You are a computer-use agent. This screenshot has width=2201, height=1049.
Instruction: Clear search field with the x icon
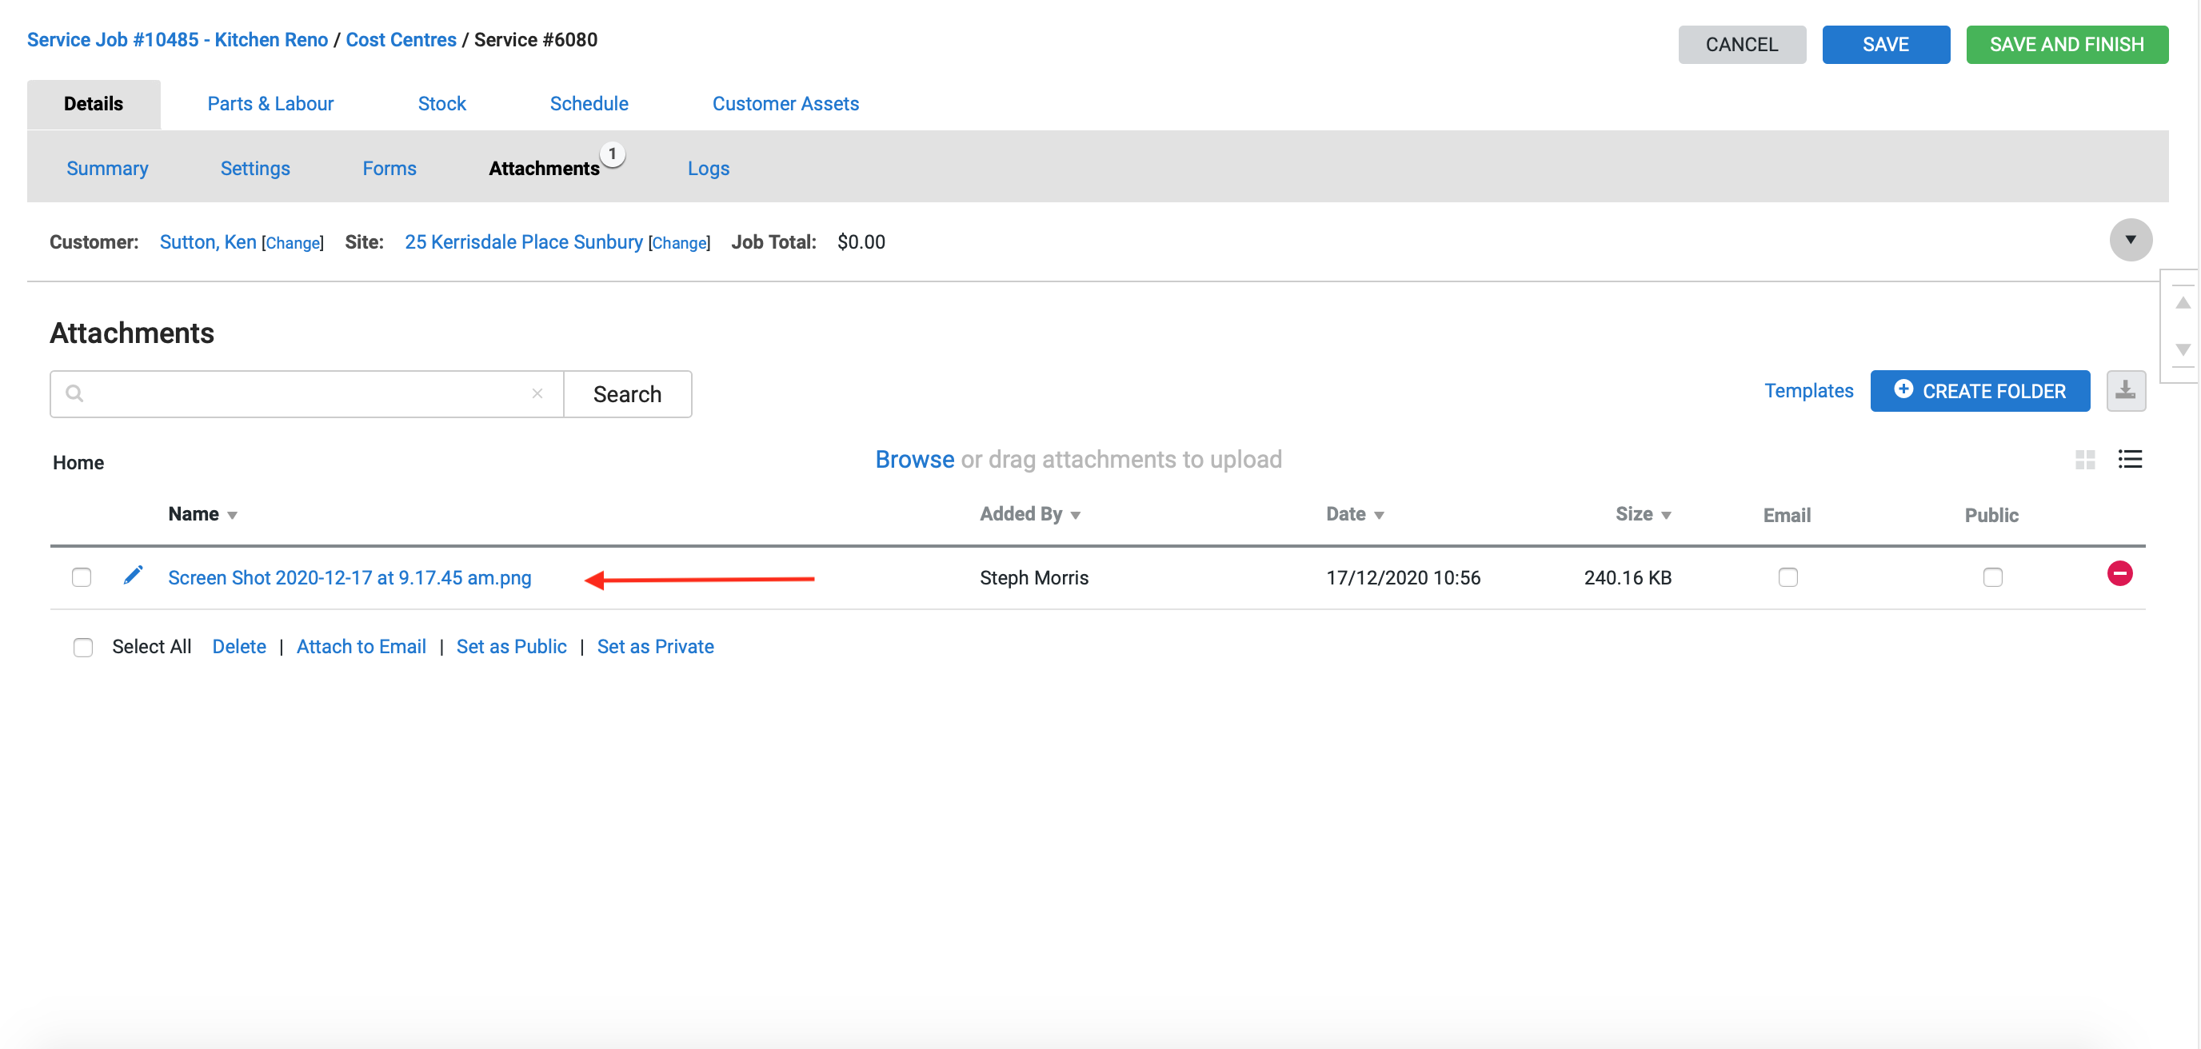coord(537,394)
